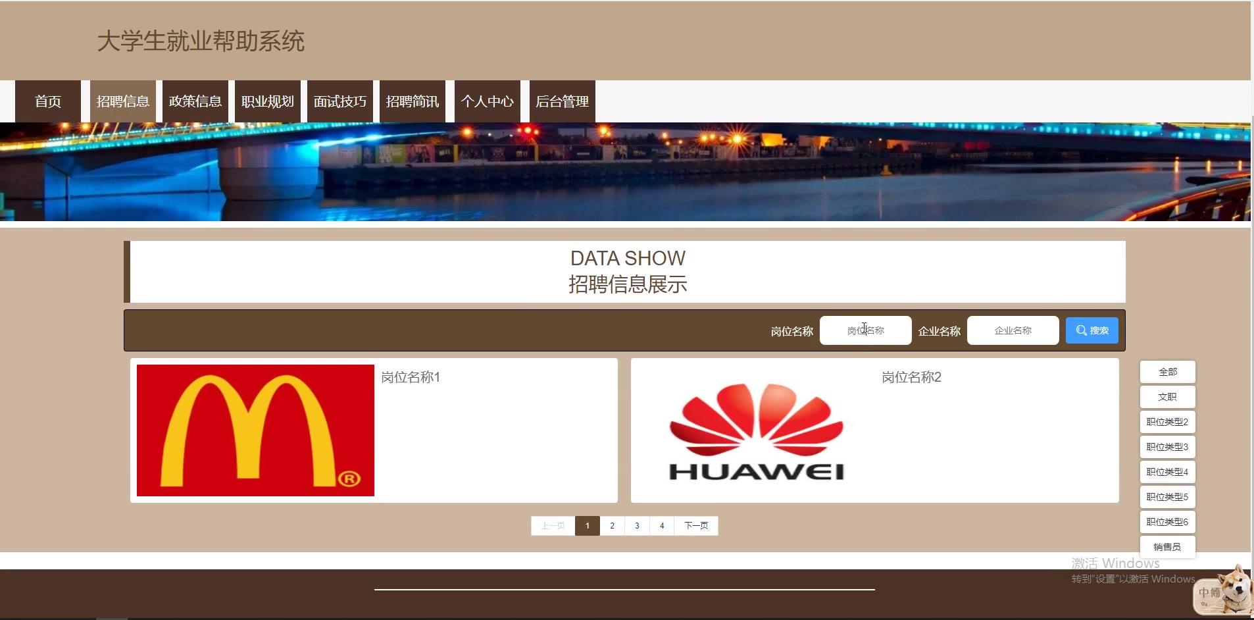Open the 岗位名称2 job title
This screenshot has height=620, width=1254.
[911, 377]
